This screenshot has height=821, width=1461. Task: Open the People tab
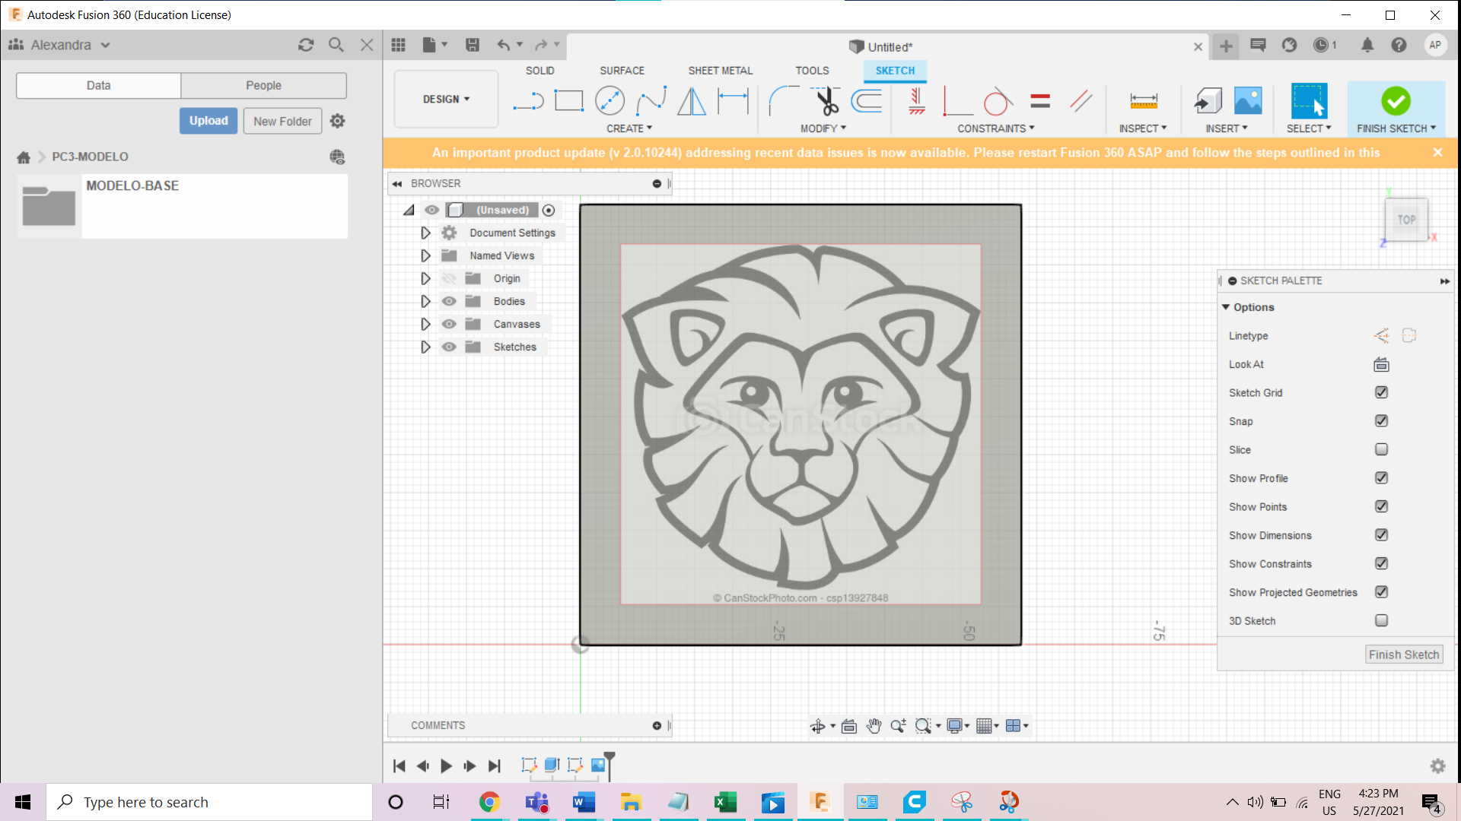263,85
